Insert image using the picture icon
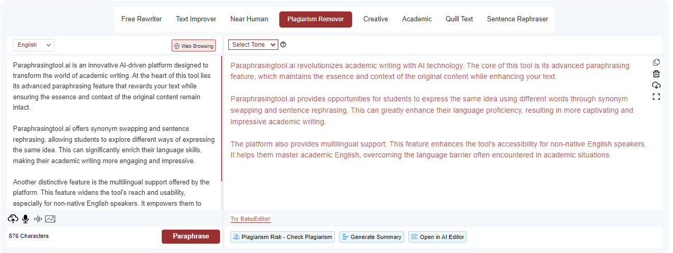The image size is (673, 253). pos(50,219)
